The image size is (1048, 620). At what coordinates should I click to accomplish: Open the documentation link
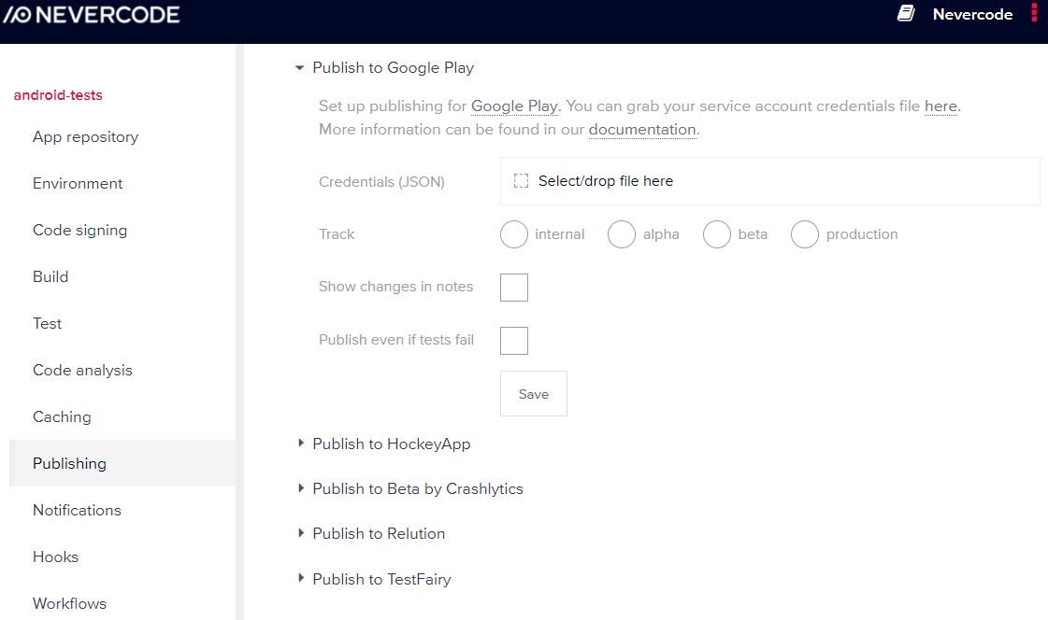click(642, 130)
